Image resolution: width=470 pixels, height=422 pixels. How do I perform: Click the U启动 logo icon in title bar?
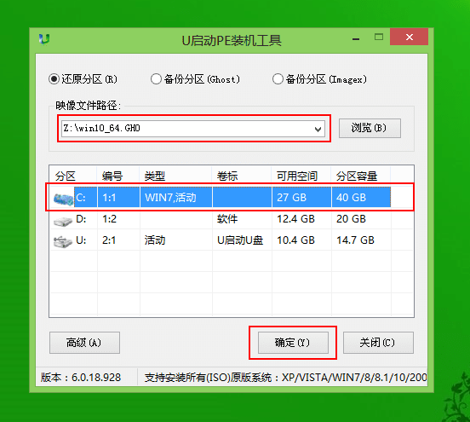click(44, 38)
